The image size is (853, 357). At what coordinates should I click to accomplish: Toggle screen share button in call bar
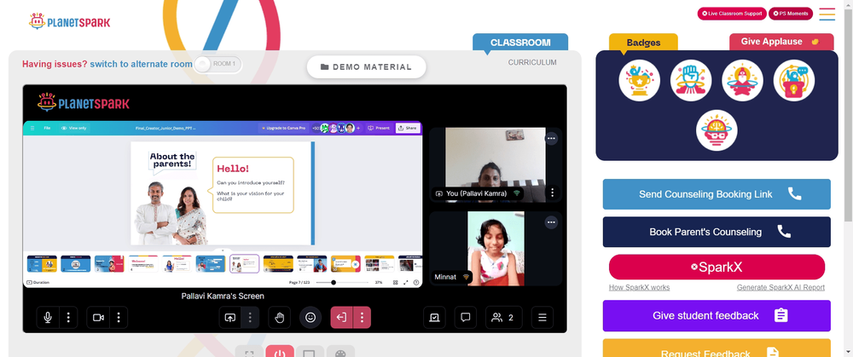tap(230, 317)
